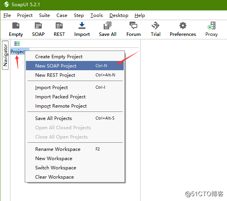Click the Save All toolbar icon

[108, 25]
